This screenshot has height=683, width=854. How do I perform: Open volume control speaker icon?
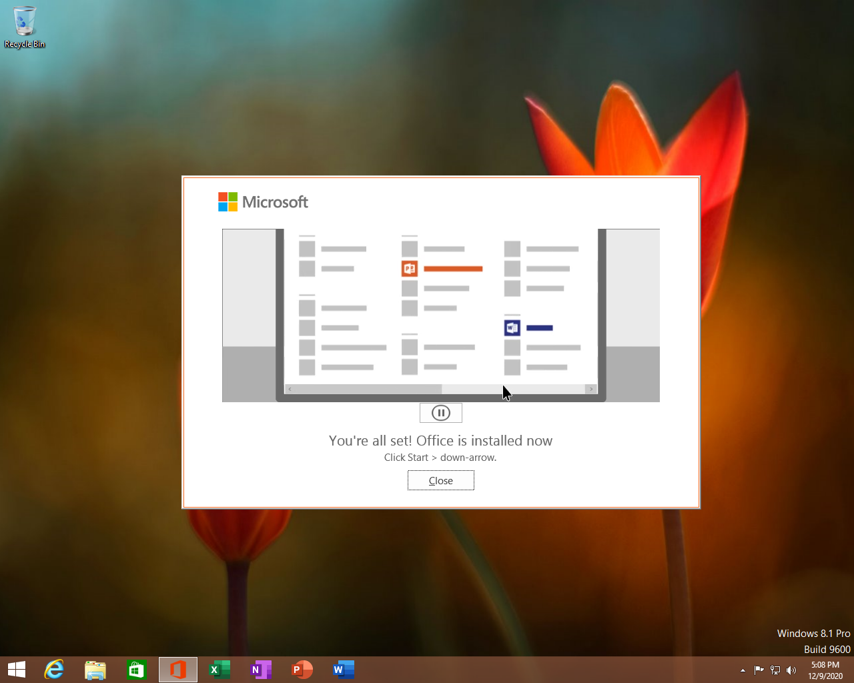click(x=791, y=670)
